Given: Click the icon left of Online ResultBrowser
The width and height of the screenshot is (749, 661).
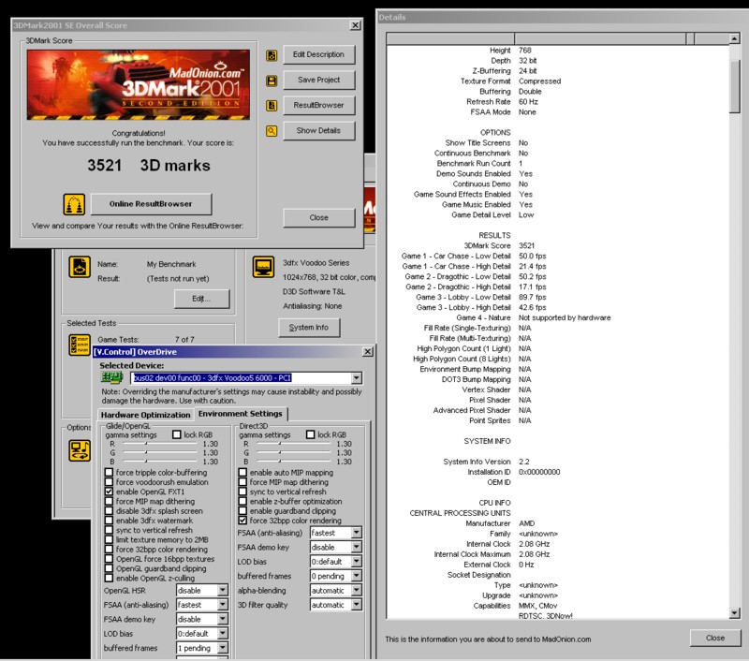Looking at the screenshot, I should tap(74, 204).
